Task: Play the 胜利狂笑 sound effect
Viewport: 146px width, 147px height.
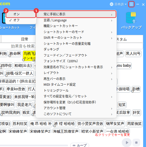Action: [20, 124]
